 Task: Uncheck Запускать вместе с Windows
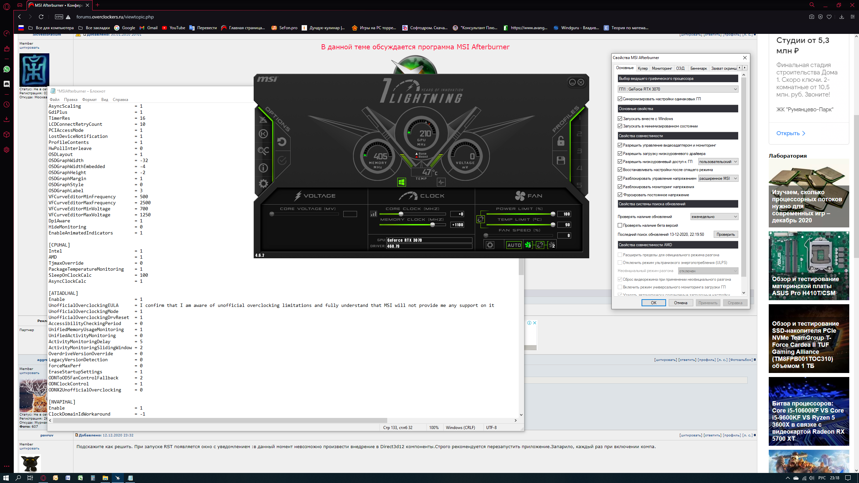(x=620, y=119)
